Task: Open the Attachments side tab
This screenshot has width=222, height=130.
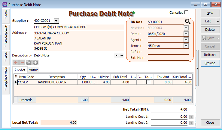Action: (6, 36)
